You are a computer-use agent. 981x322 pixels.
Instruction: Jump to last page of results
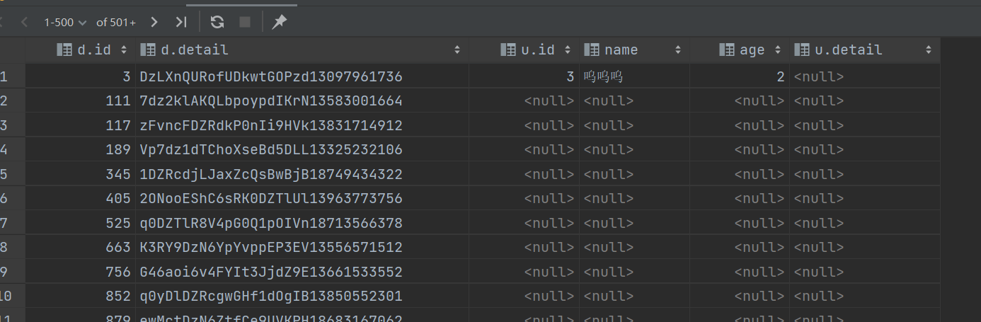[x=181, y=22]
